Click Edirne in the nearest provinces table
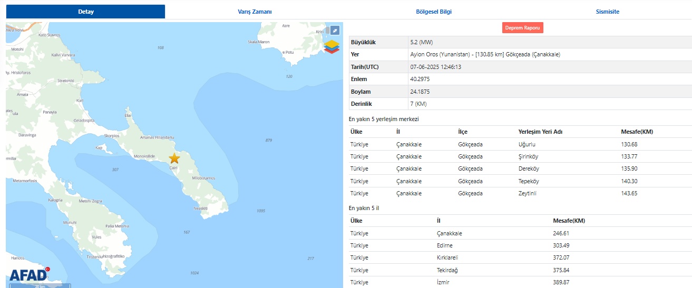Viewport: 692px width, 288px height. [444, 245]
